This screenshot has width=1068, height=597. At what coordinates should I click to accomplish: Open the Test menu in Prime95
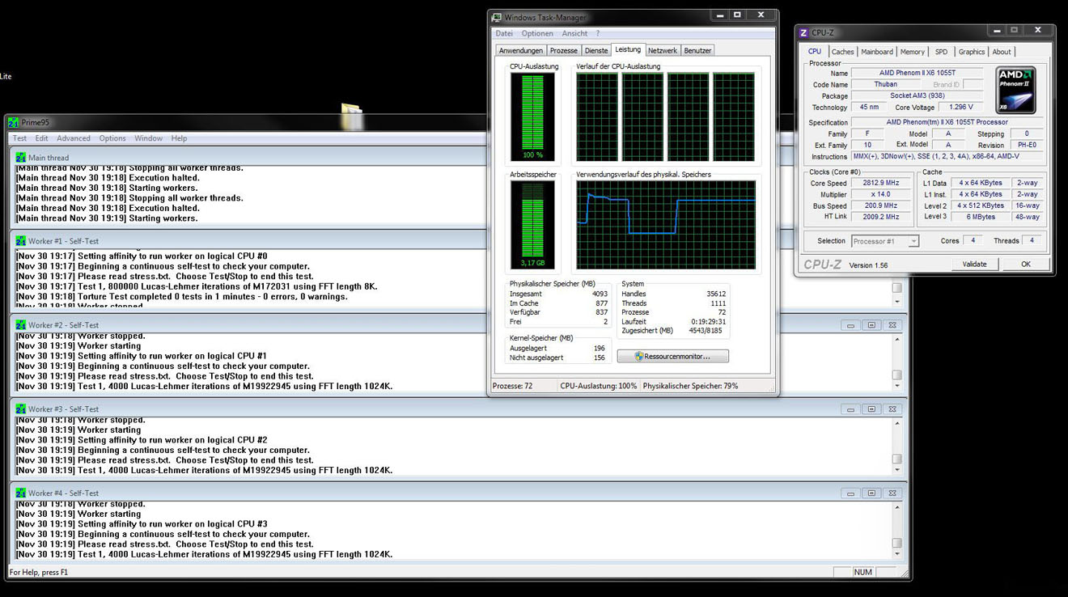[19, 138]
